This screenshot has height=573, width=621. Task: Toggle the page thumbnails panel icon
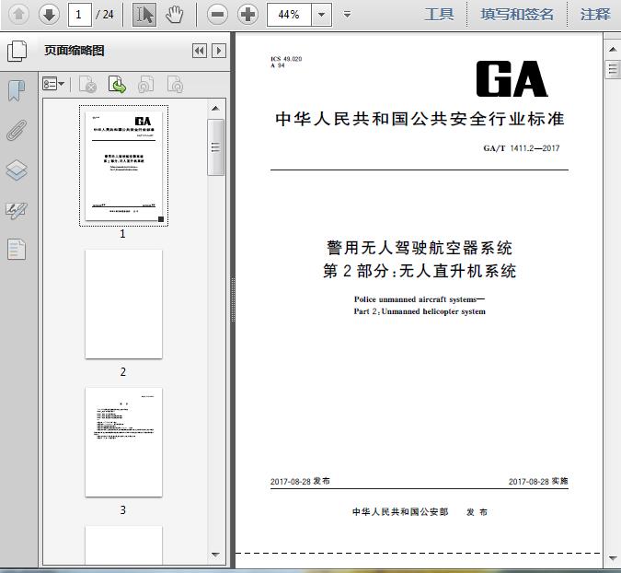coord(17,52)
